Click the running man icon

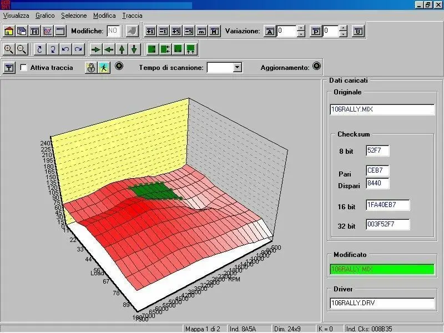104,68
